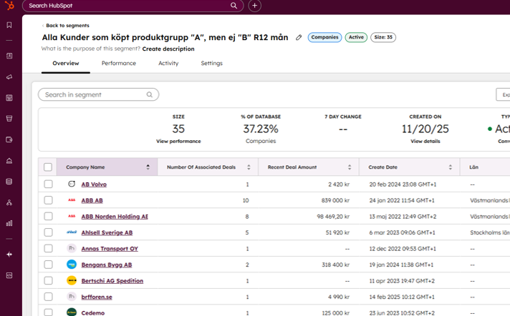This screenshot has width=510, height=316.
Task: Click the pencil icon to edit segment name
Action: coord(299,37)
